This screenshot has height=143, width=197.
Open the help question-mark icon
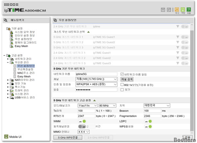pyautogui.click(x=189, y=9)
